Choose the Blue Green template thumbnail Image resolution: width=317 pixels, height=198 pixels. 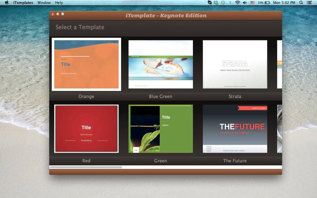pyautogui.click(x=160, y=64)
